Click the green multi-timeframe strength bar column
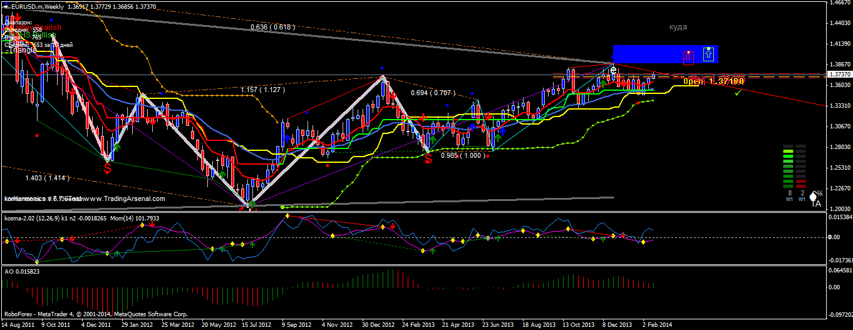 [788, 166]
